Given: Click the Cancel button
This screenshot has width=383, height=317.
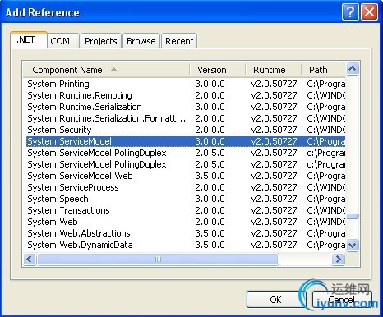Looking at the screenshot, I should pyautogui.click(x=342, y=300).
